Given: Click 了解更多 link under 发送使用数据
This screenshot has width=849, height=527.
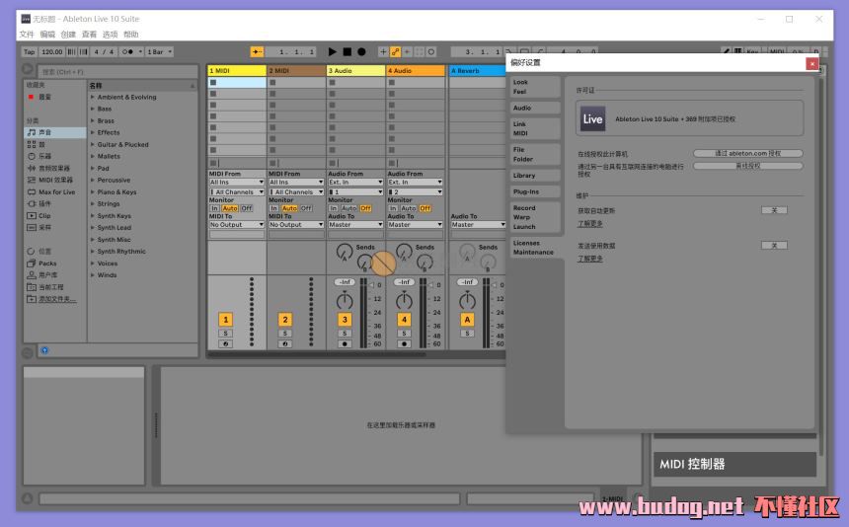Looking at the screenshot, I should [x=589, y=259].
